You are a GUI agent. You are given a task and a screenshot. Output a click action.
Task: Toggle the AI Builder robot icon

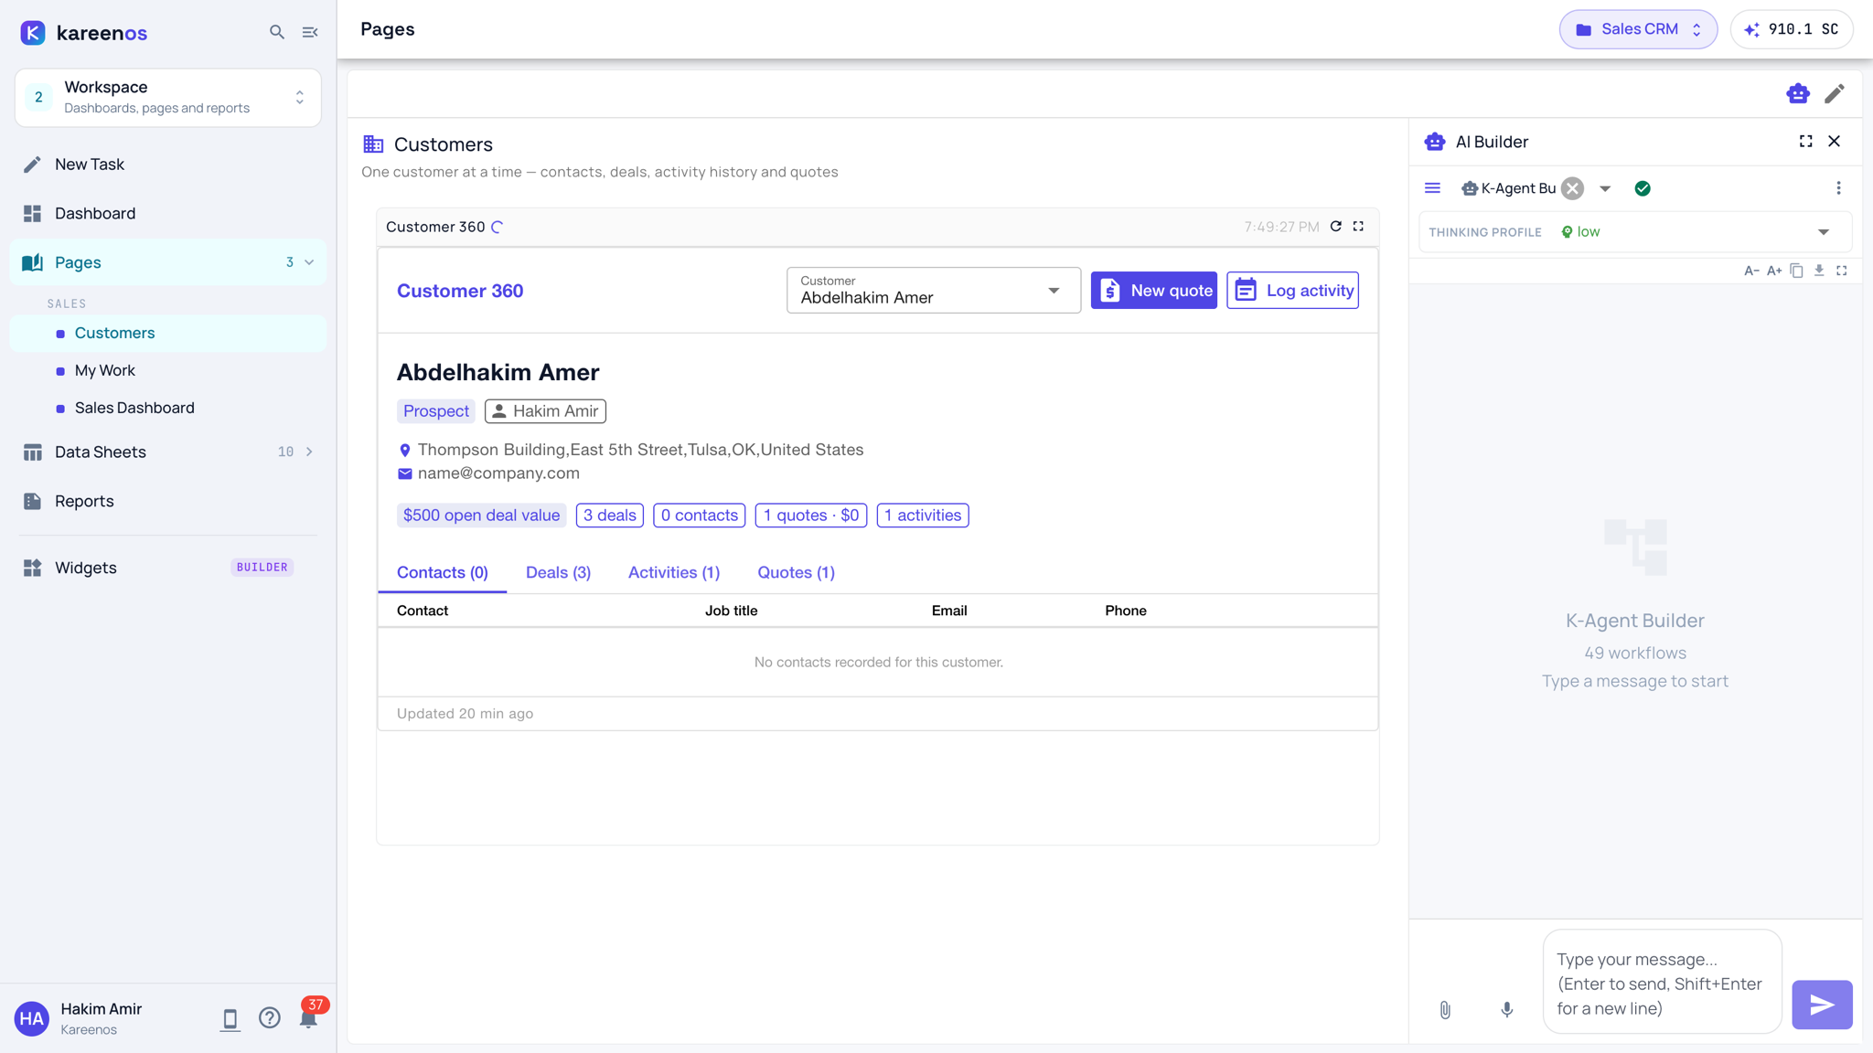pos(1798,93)
